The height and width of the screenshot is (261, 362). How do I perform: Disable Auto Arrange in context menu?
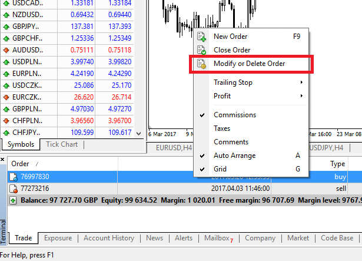[234, 156]
